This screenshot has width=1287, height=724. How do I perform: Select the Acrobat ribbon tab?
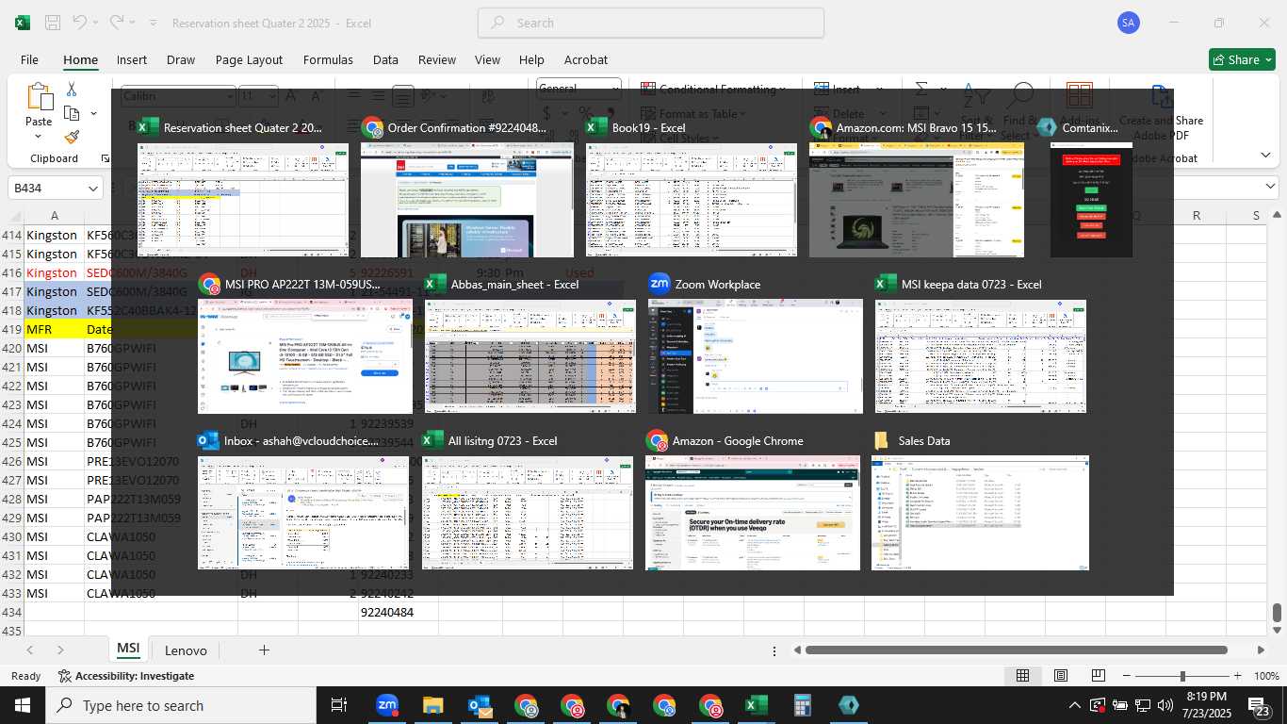click(x=586, y=59)
